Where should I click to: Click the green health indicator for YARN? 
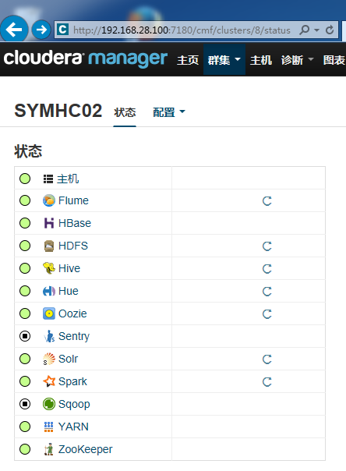click(x=25, y=427)
